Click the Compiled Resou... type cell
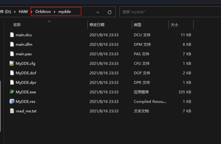Viewport: 221px width, 144px height. (150, 101)
